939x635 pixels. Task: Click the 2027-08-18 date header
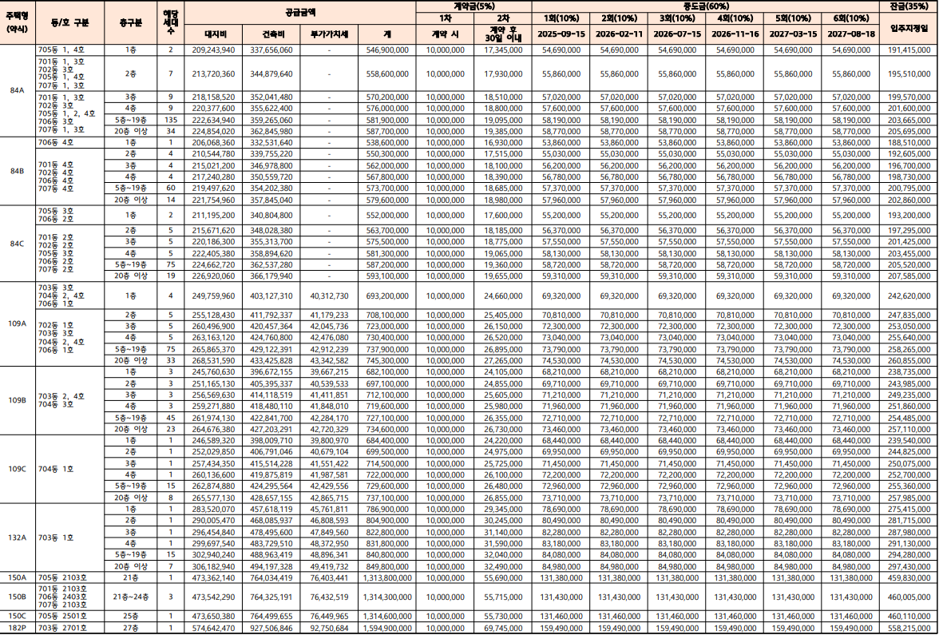point(851,34)
